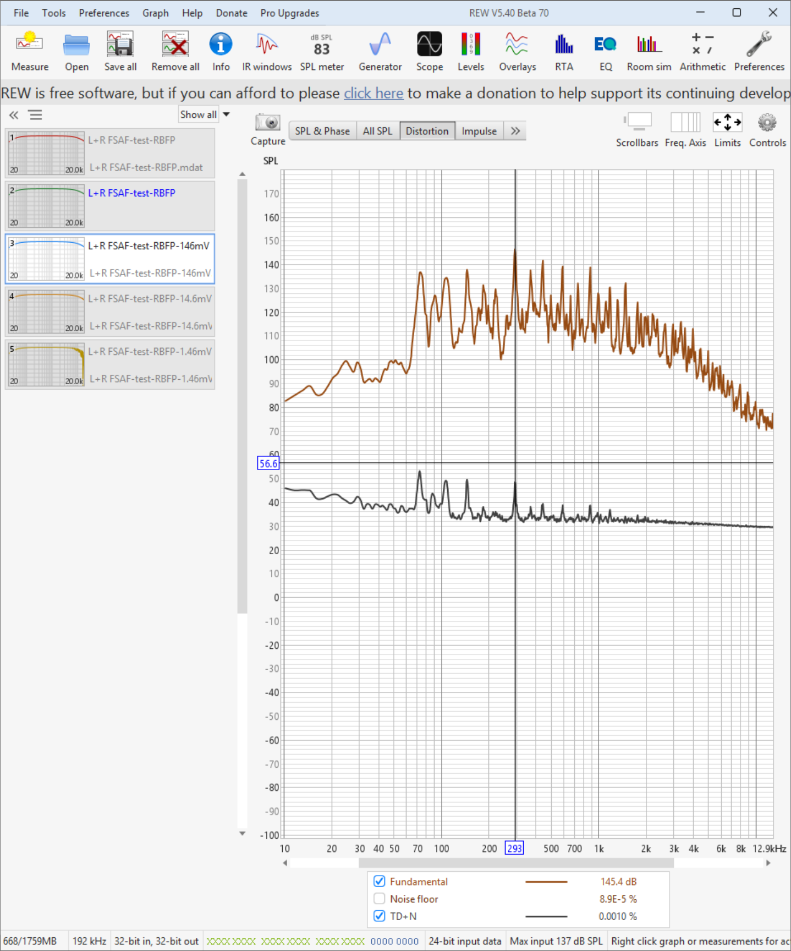This screenshot has width=791, height=951.
Task: Save all measurements
Action: click(120, 52)
